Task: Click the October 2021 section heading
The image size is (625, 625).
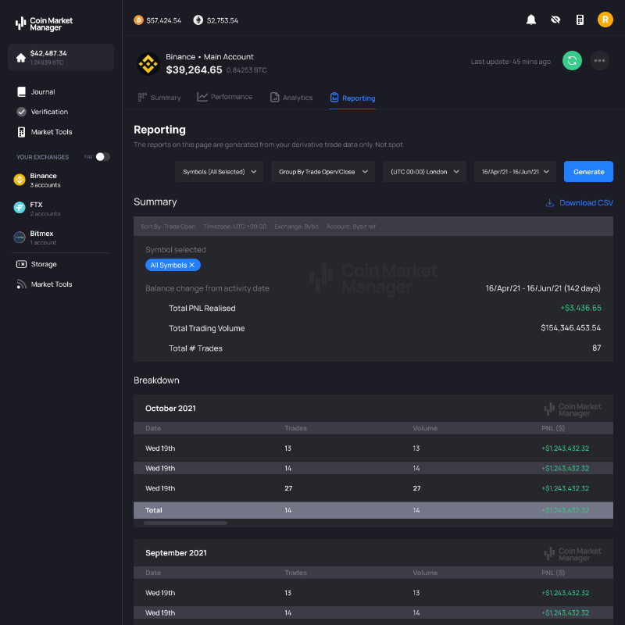Action: click(170, 408)
